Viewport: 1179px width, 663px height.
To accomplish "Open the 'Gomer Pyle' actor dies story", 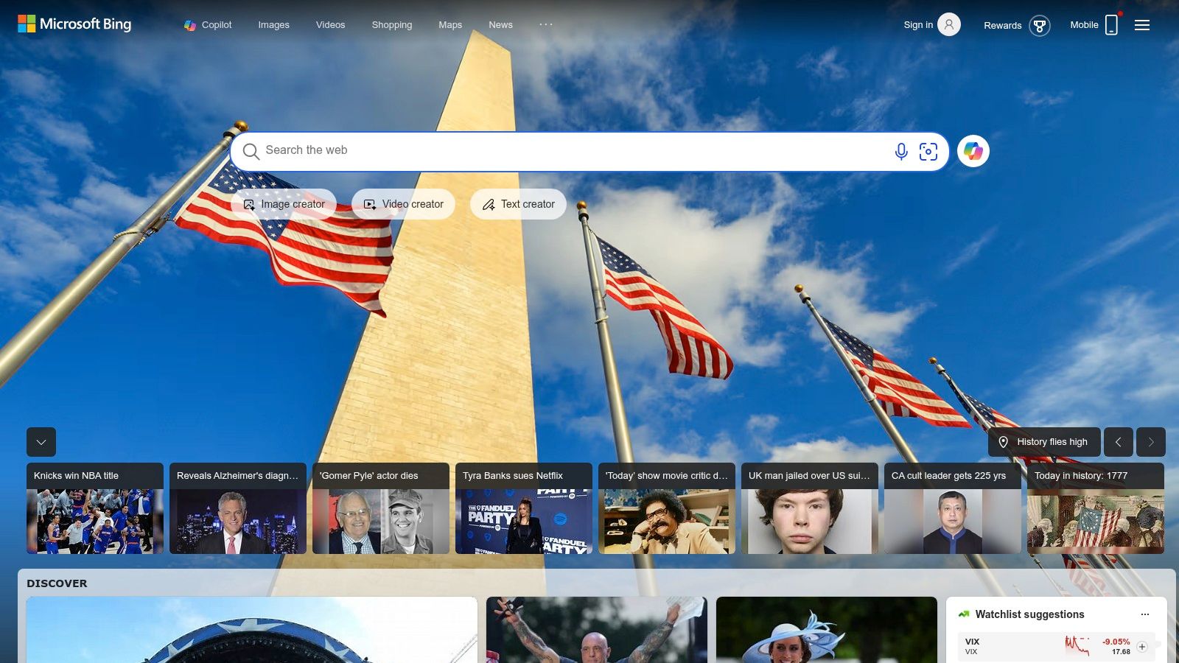I will pyautogui.click(x=381, y=508).
